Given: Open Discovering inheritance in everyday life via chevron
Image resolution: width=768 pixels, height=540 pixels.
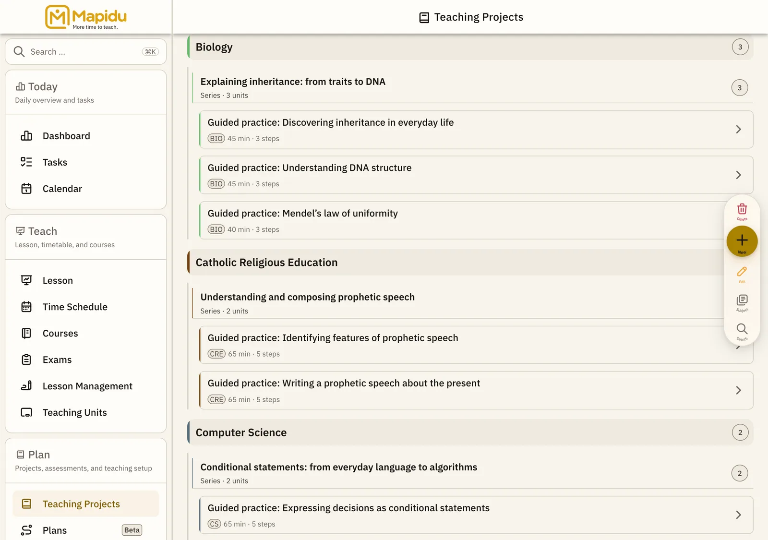Looking at the screenshot, I should pos(738,130).
